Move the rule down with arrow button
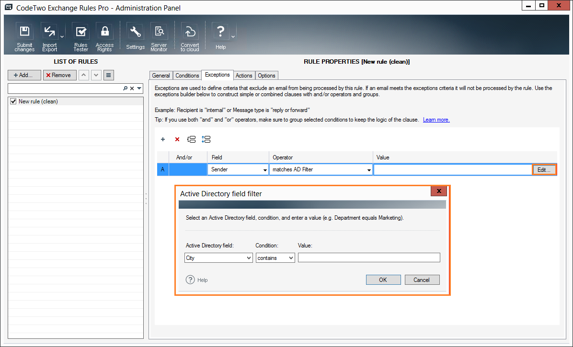 pos(96,75)
